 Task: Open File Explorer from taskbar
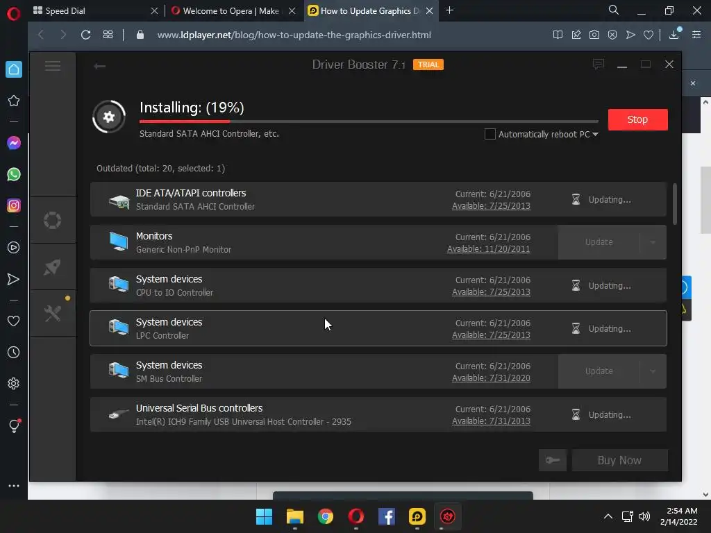click(x=294, y=516)
